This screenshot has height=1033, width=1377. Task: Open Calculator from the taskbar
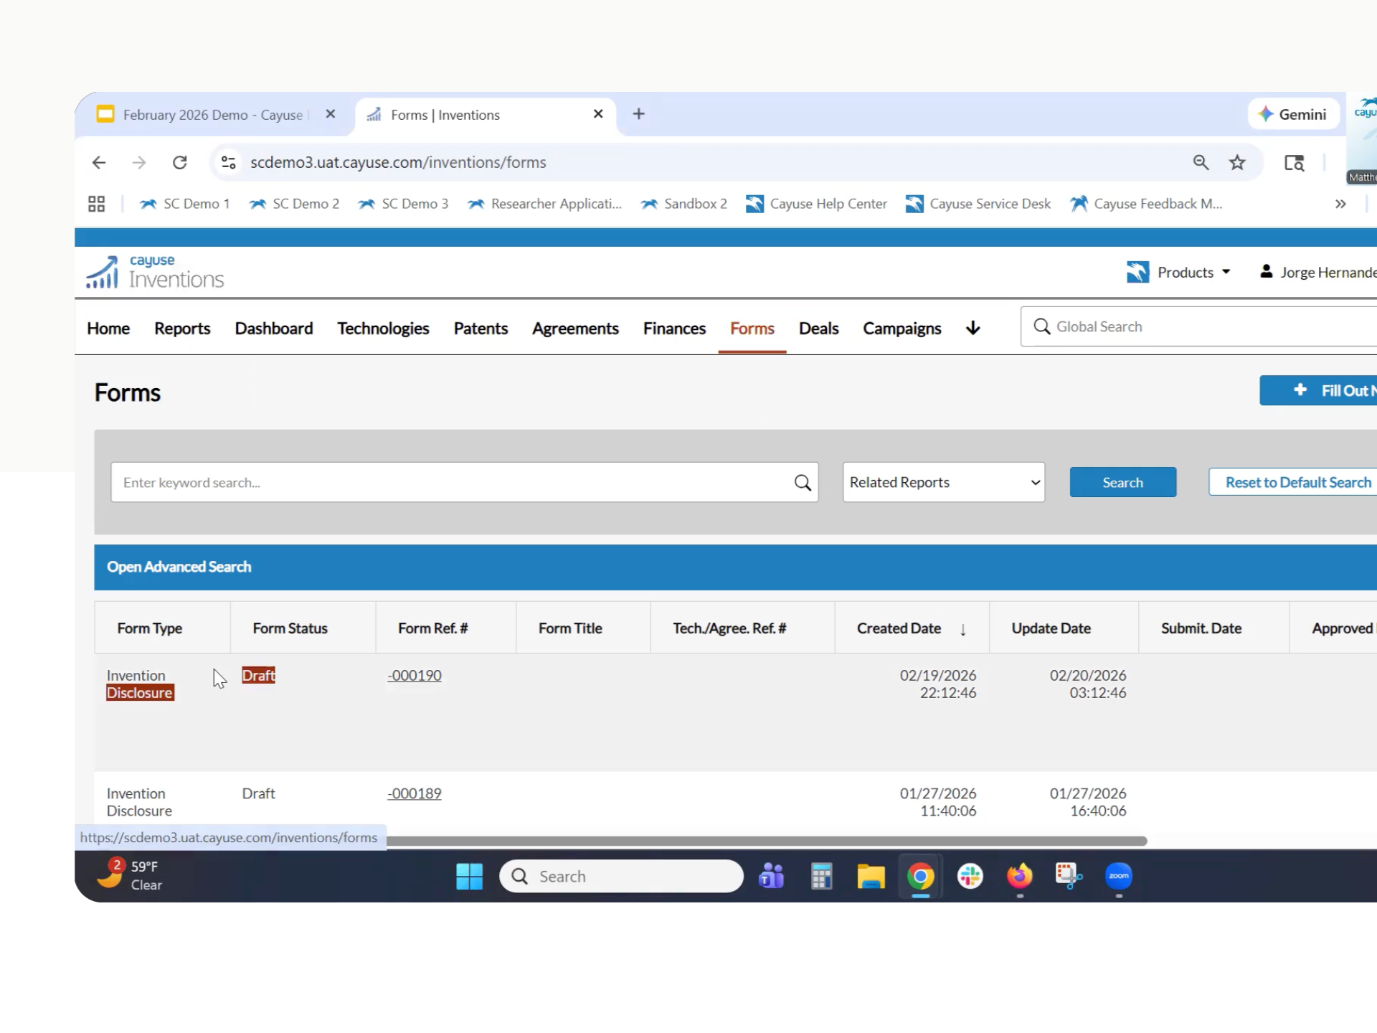point(821,877)
